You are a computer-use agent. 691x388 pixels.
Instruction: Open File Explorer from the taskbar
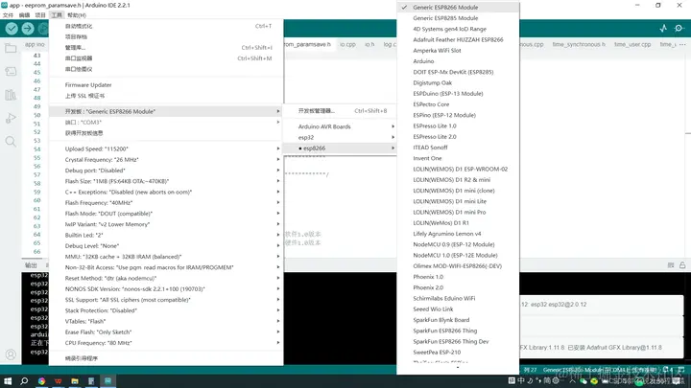pos(75,381)
